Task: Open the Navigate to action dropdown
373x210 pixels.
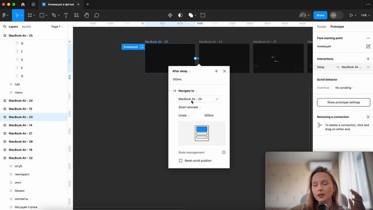Action: coord(188,91)
